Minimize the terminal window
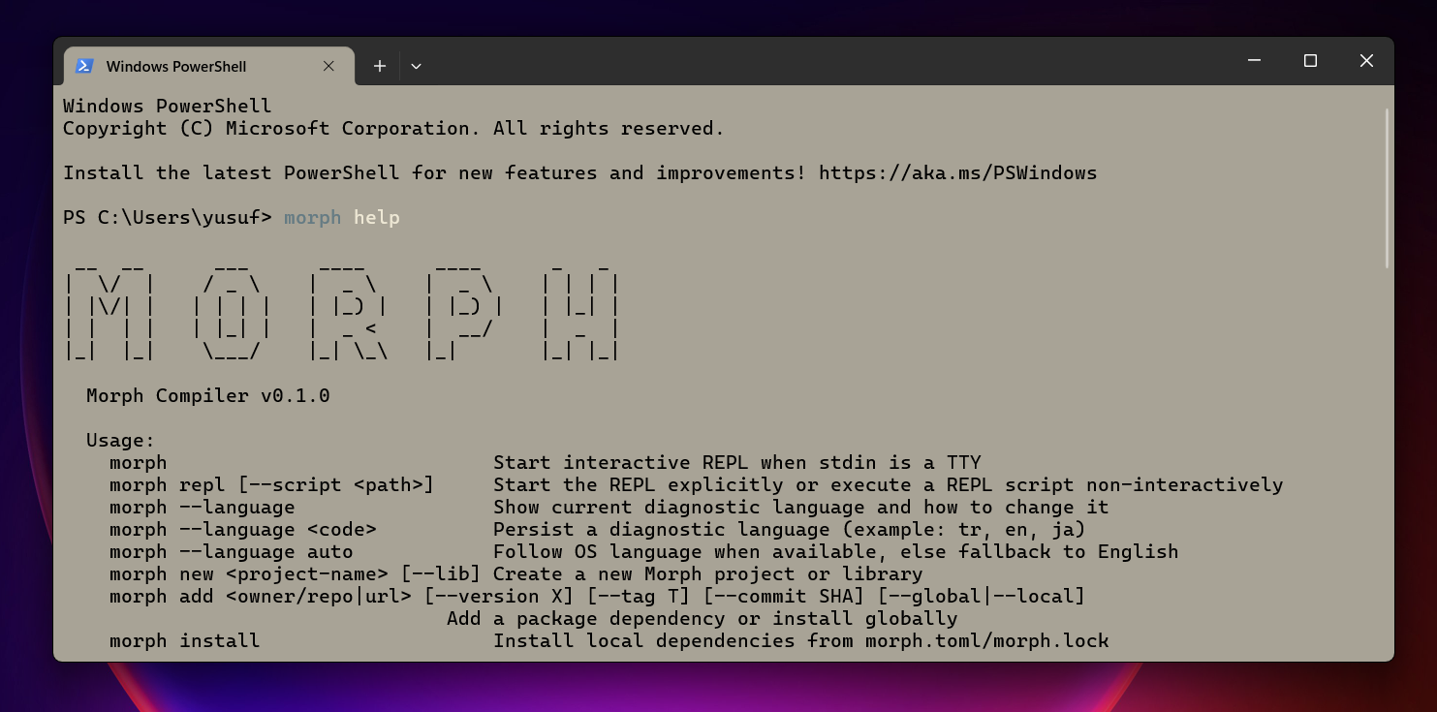 pyautogui.click(x=1254, y=60)
